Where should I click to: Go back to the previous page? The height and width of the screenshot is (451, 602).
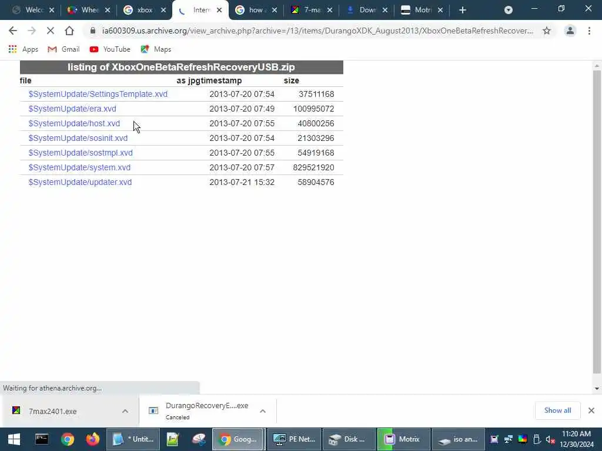[x=13, y=31]
